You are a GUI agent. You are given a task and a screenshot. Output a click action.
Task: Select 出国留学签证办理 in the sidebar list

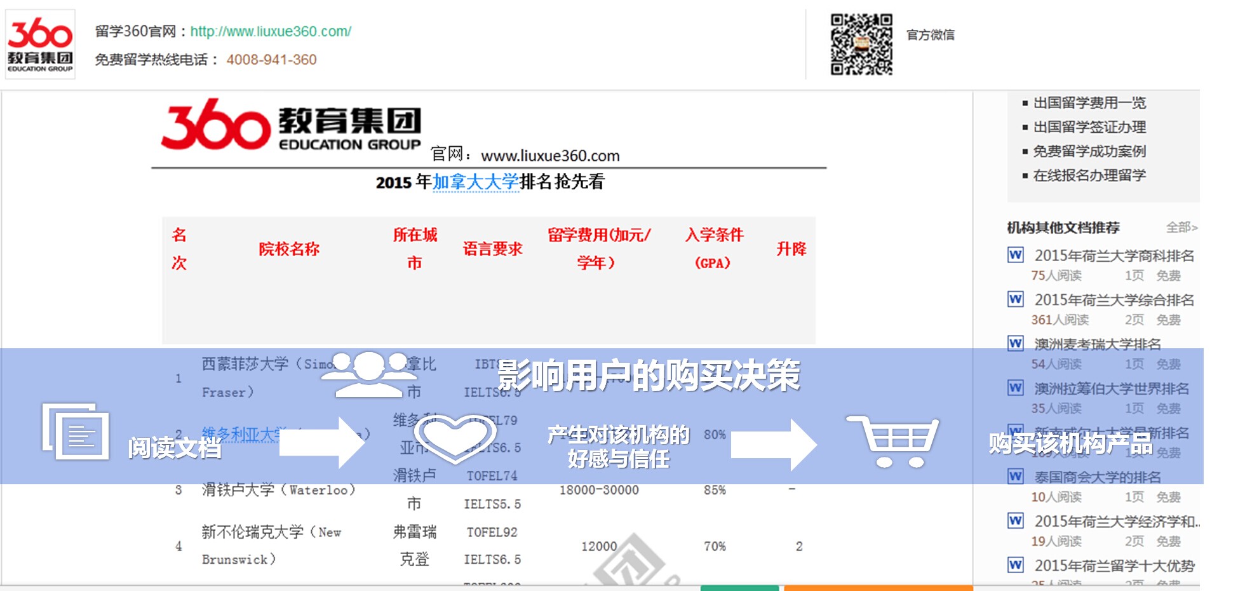pyautogui.click(x=1089, y=127)
